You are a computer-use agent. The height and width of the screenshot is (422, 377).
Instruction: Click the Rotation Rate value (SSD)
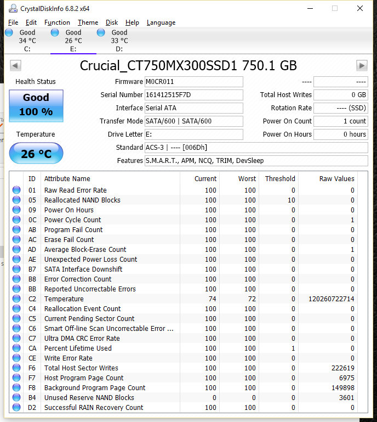[x=341, y=108]
